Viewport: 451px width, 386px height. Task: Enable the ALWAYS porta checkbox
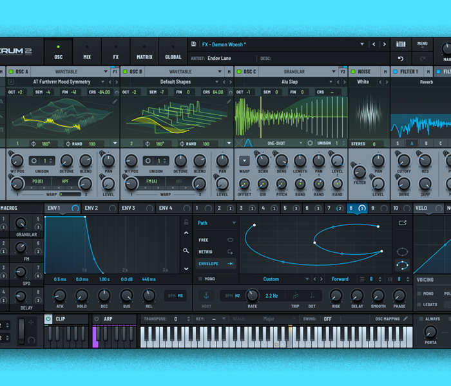click(x=421, y=319)
